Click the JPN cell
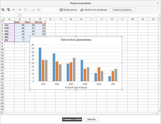 [9, 40]
